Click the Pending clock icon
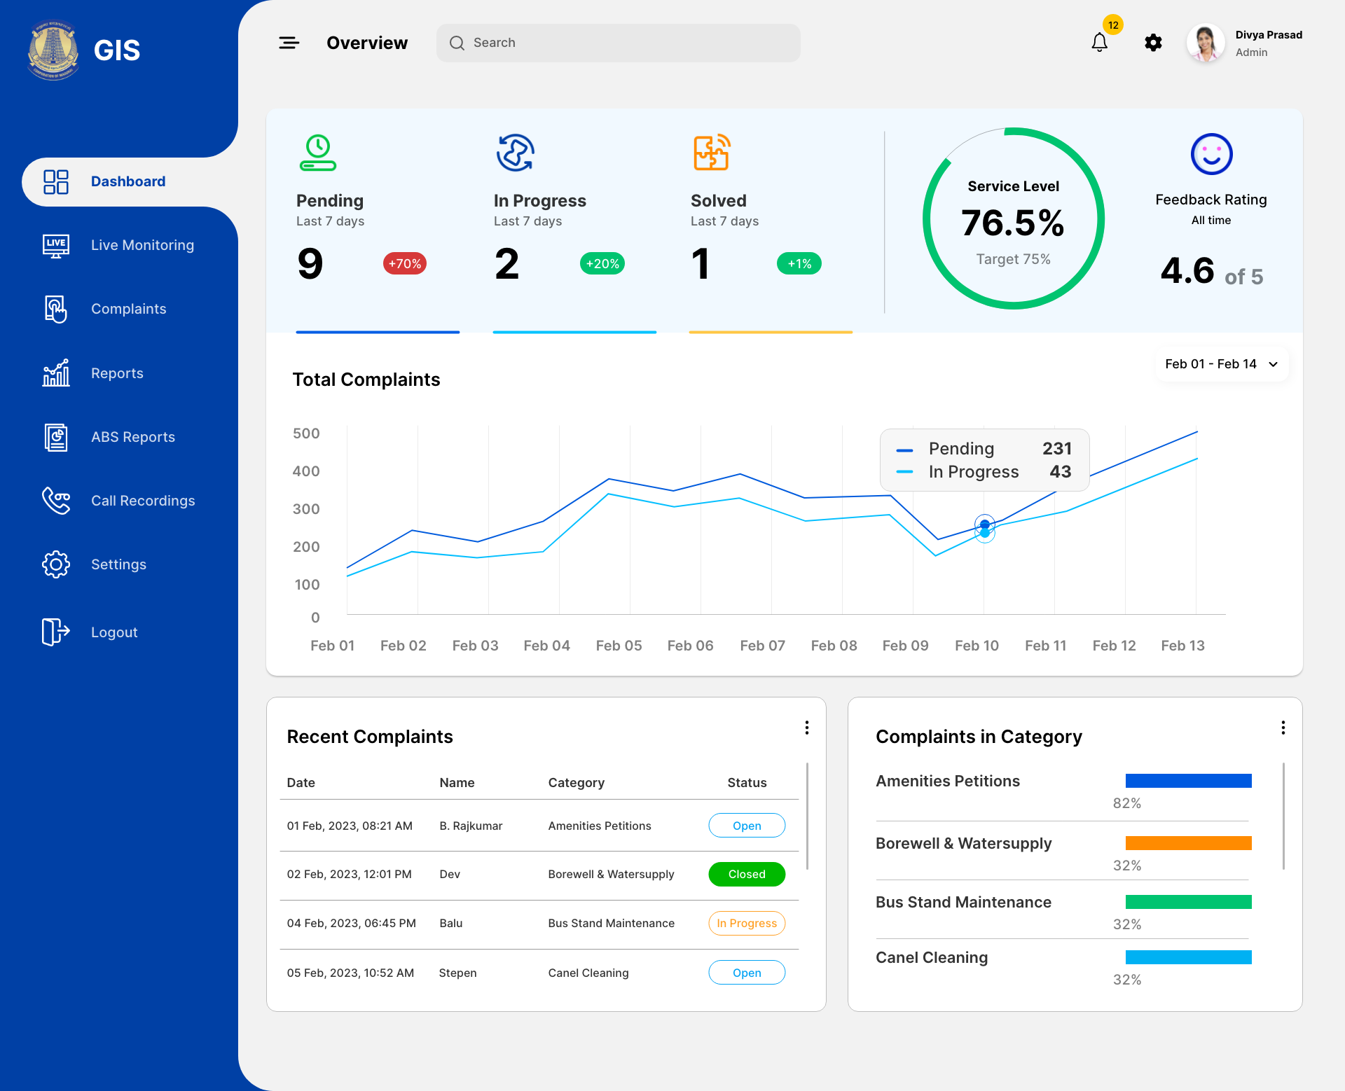Image resolution: width=1345 pixels, height=1091 pixels. click(x=318, y=153)
